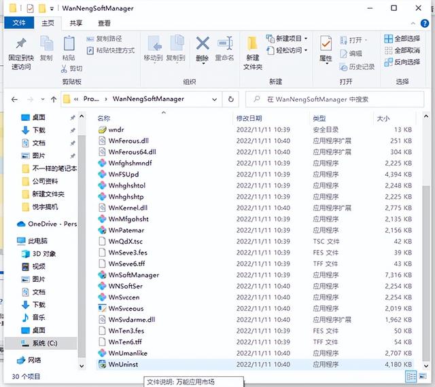Image resolution: width=435 pixels, height=387 pixels.
Task: Go up one folder level
Action: coord(53,99)
